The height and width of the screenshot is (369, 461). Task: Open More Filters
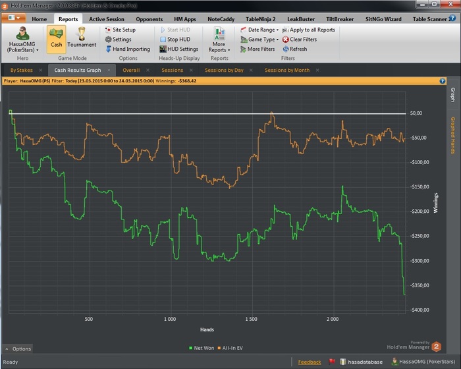tap(258, 49)
